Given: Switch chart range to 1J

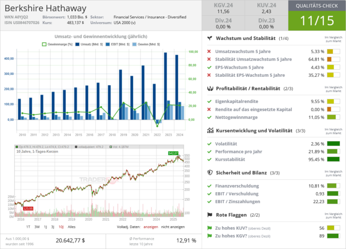Looking at the screenshot, I should (x=46, y=227).
